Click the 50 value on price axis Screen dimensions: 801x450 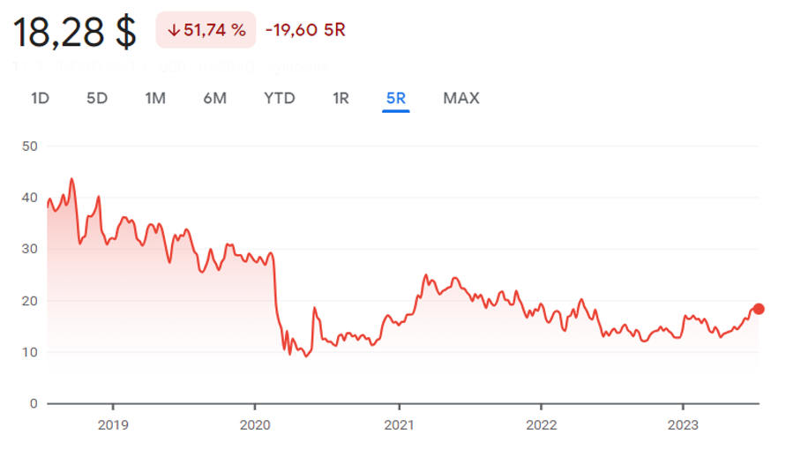coord(29,146)
